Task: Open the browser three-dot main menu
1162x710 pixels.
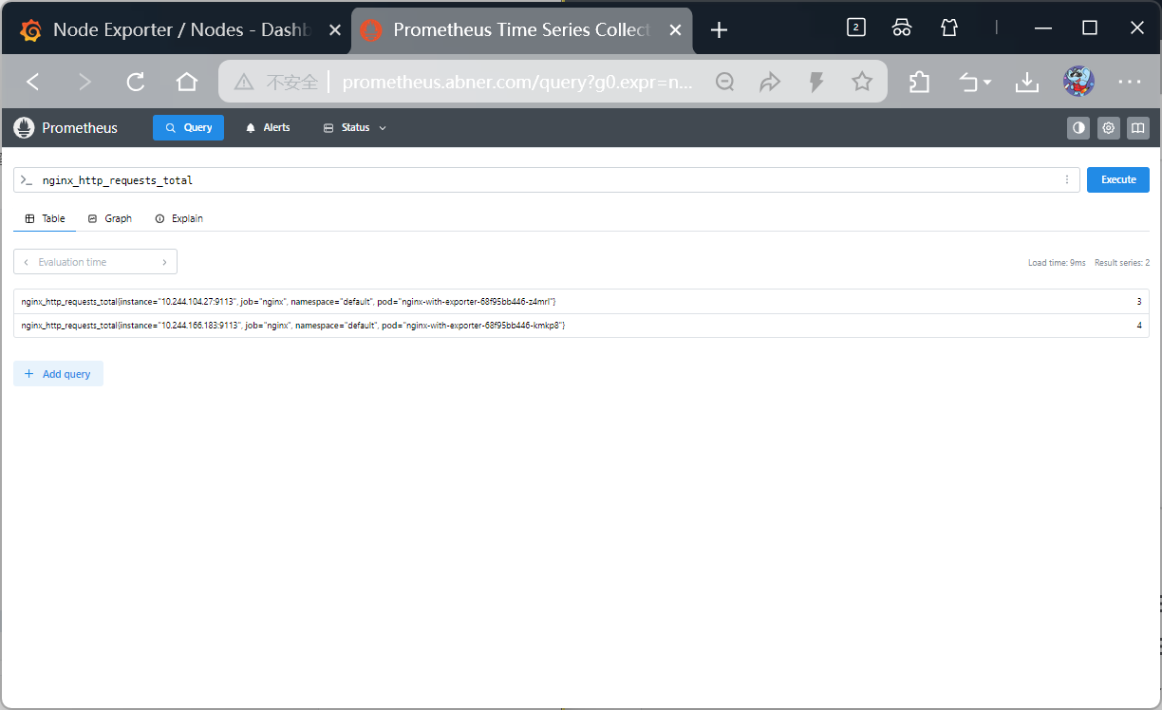Action: pyautogui.click(x=1130, y=83)
